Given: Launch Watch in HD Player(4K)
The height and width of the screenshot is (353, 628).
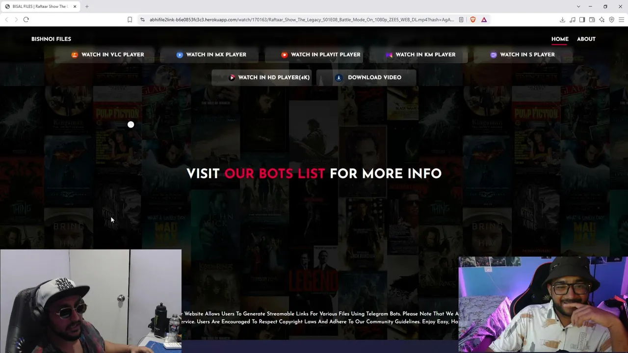Looking at the screenshot, I should 262,77.
